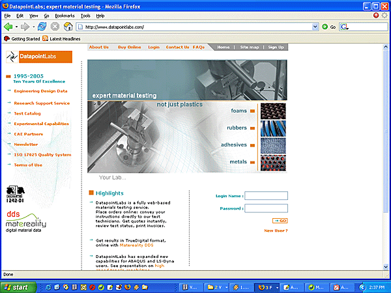The height and width of the screenshot is (293, 391).
Task: Switch to the 2 V folder taskbar group
Action: coord(217,287)
